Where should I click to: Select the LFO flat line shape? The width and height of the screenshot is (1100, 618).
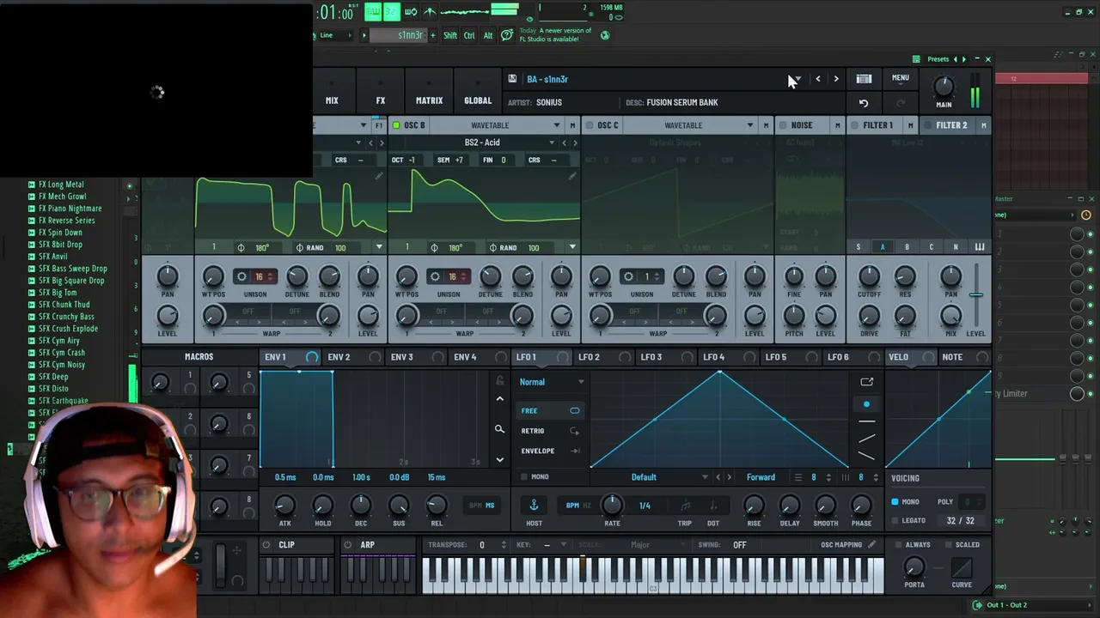coord(866,421)
